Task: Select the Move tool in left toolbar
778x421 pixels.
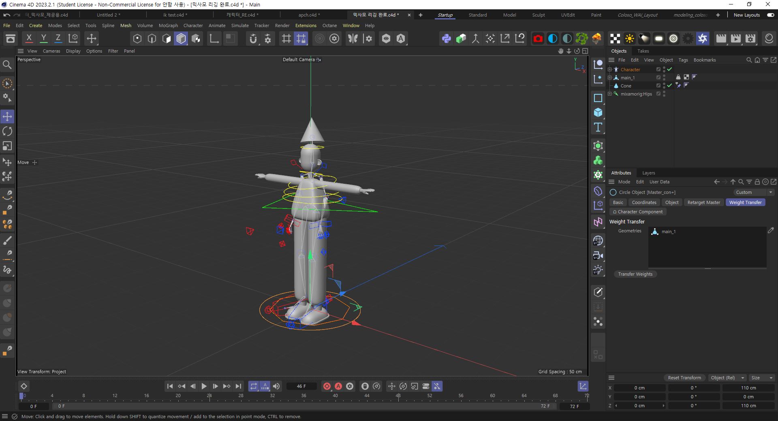Action: 7,117
